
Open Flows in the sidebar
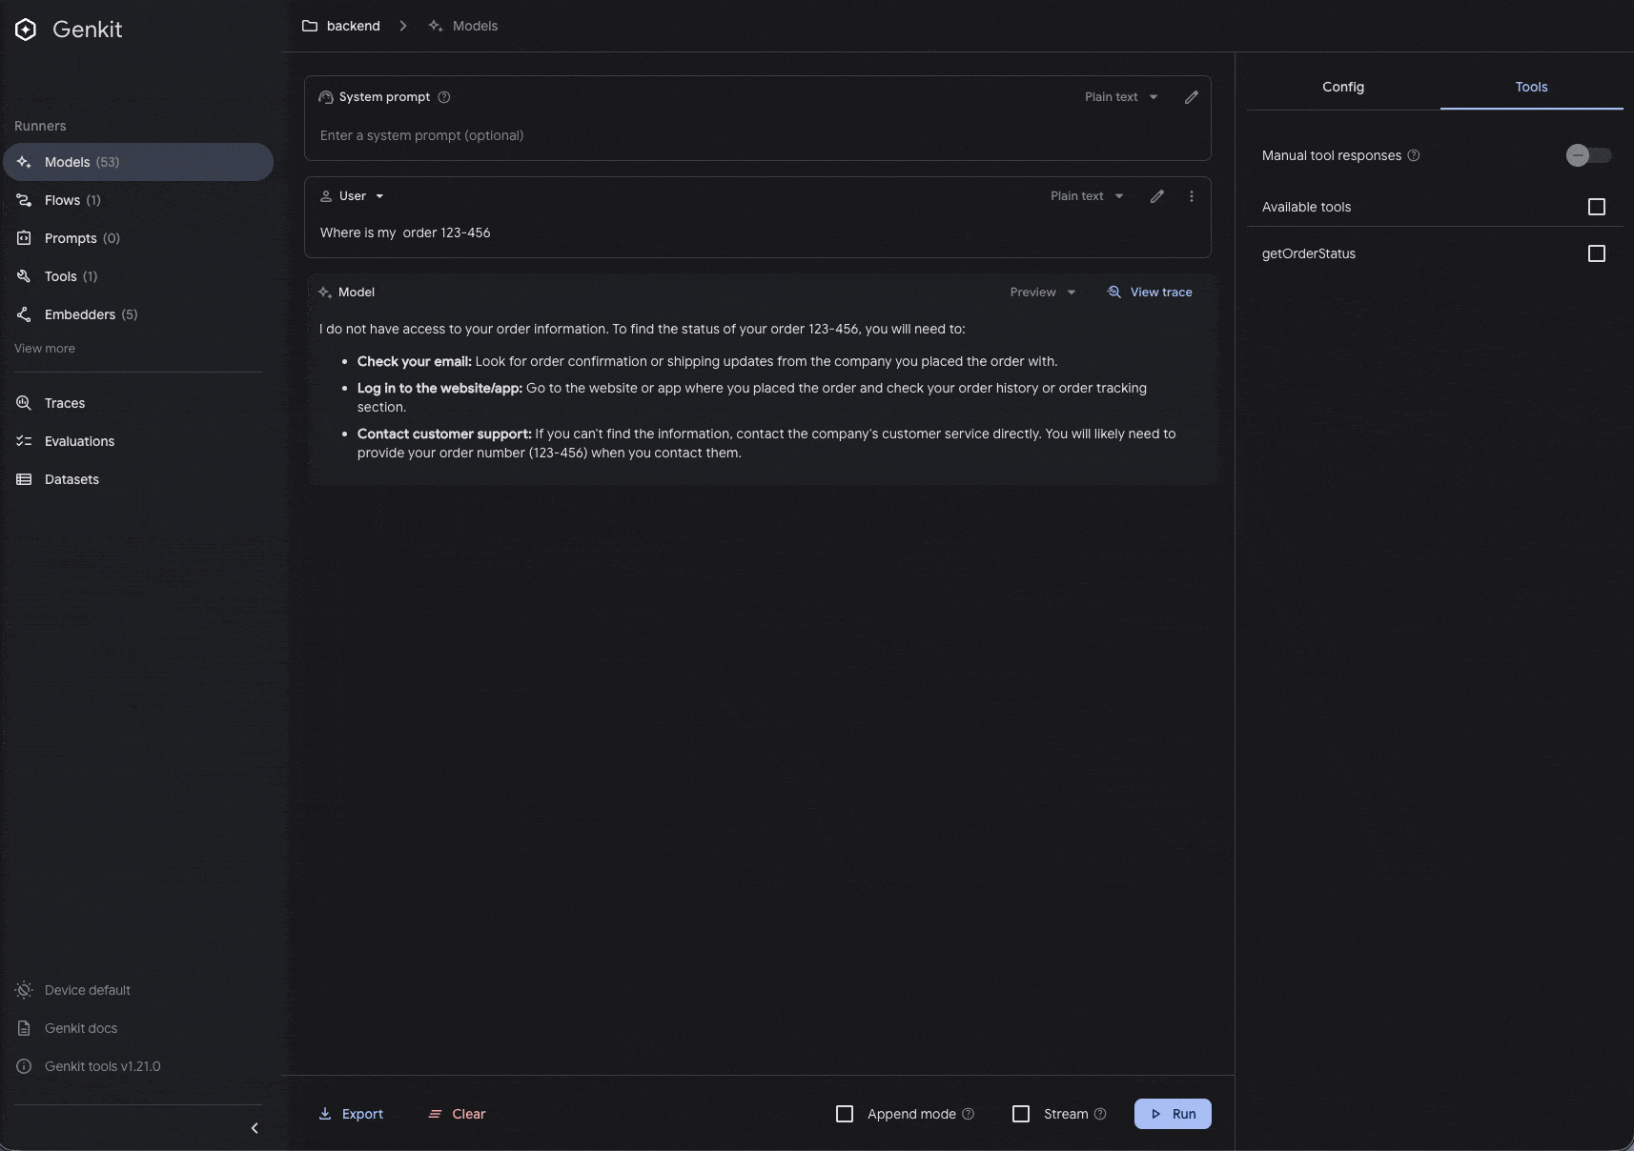point(63,200)
